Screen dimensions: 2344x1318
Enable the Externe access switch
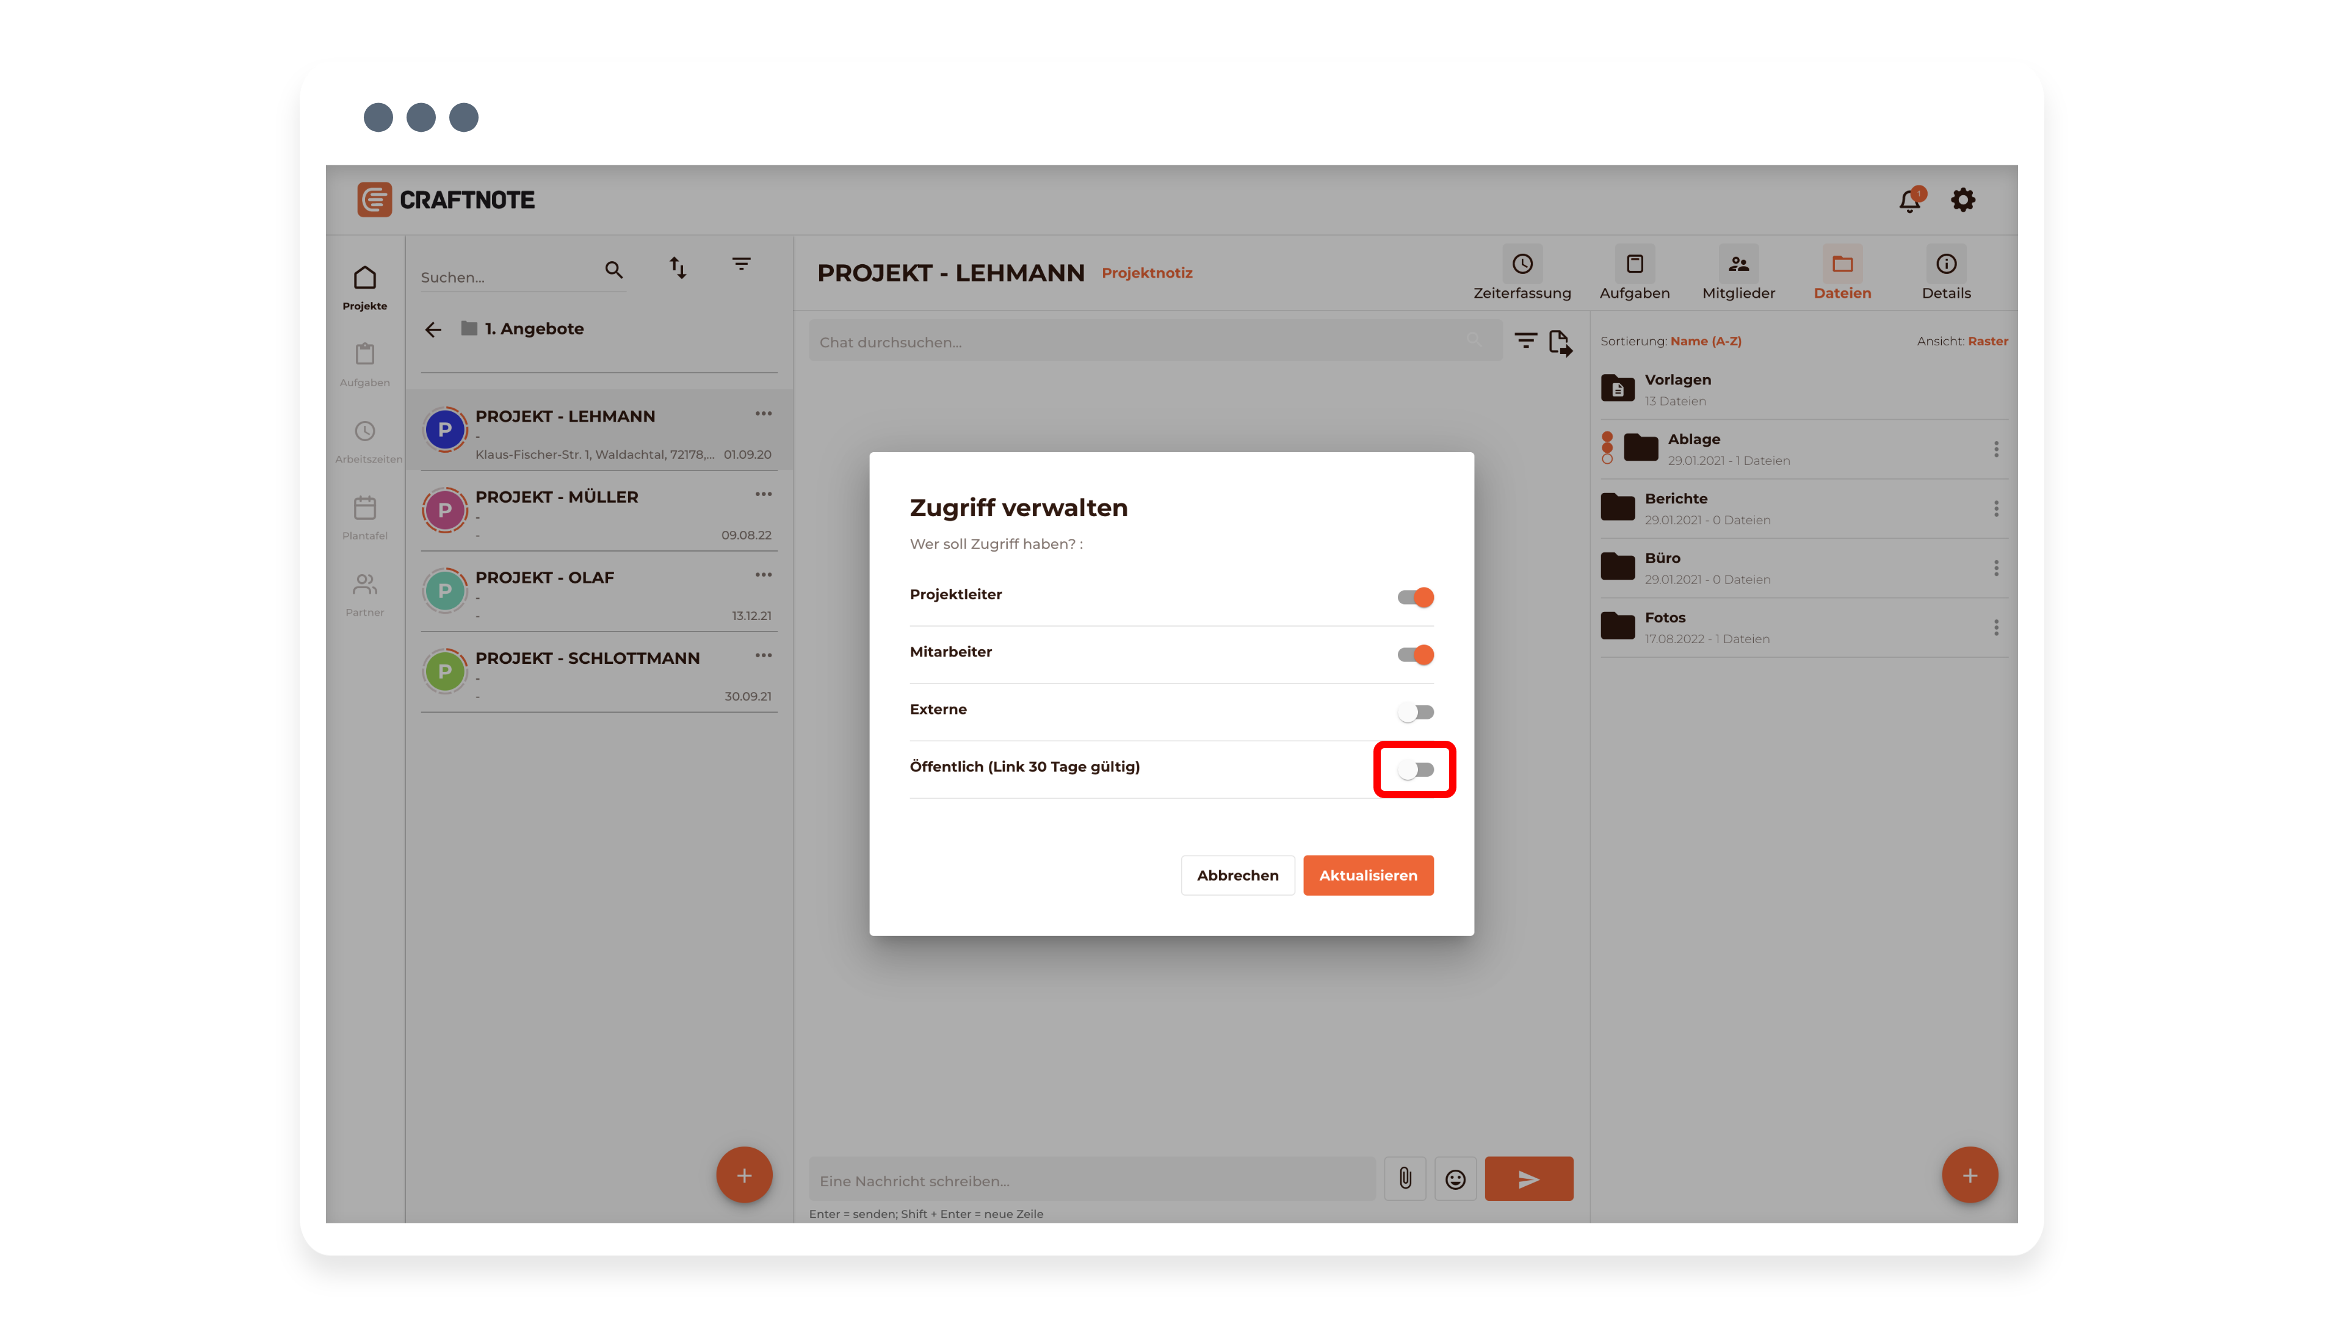pos(1415,712)
